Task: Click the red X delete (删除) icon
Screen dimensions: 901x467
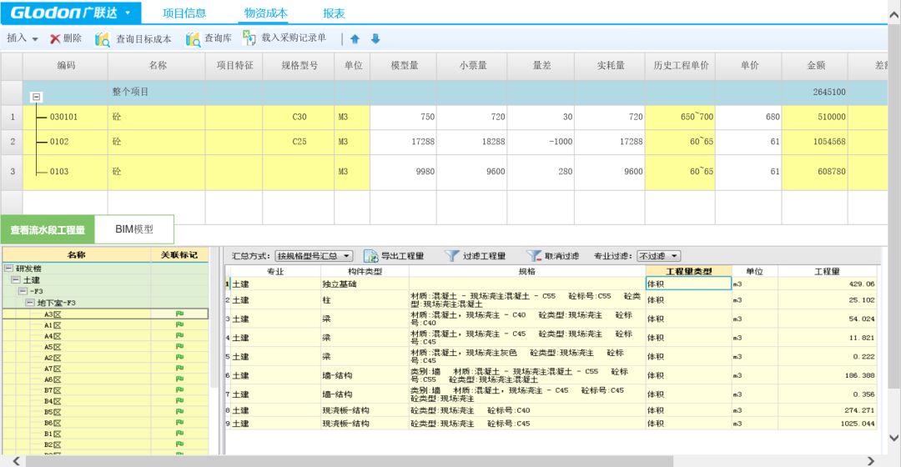Action: pyautogui.click(x=55, y=39)
